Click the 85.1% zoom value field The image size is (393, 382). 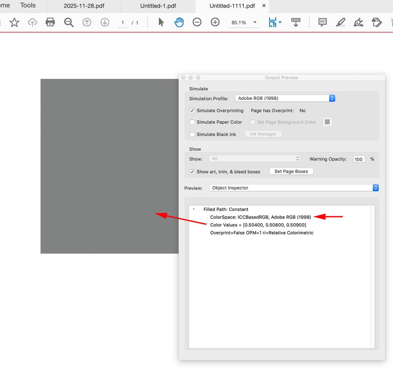point(239,22)
